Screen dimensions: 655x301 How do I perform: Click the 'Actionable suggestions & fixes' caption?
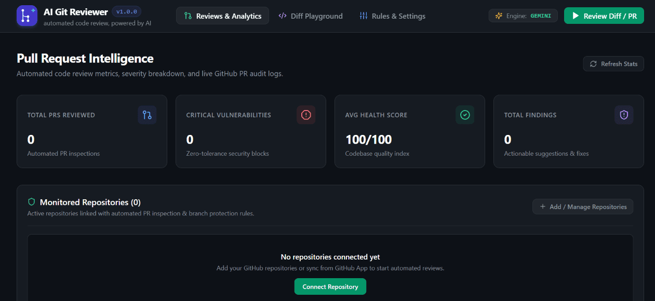pyautogui.click(x=546, y=154)
